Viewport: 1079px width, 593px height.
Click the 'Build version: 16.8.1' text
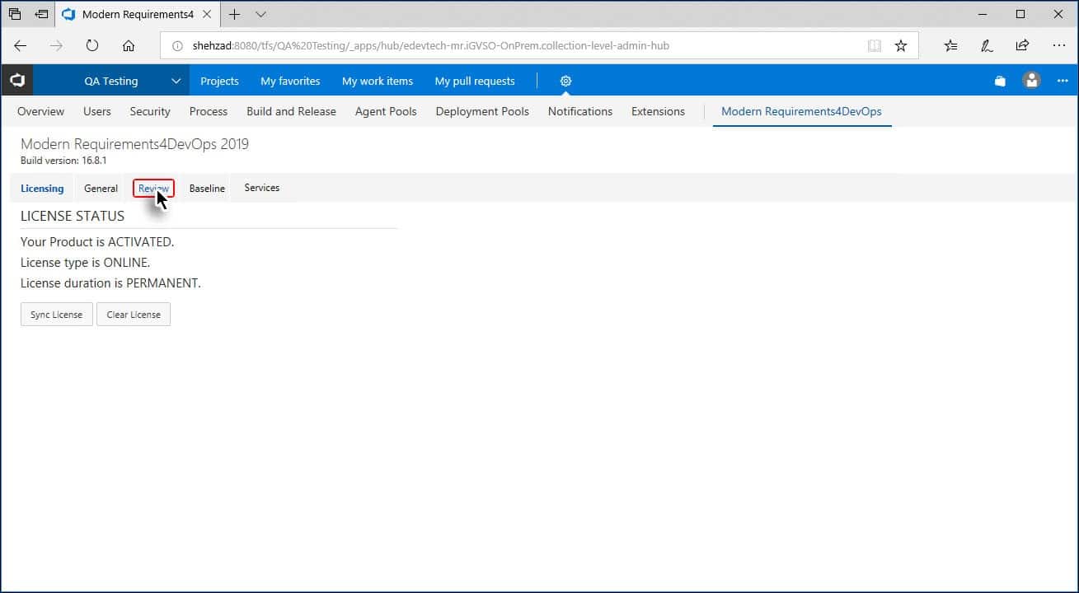tap(63, 161)
